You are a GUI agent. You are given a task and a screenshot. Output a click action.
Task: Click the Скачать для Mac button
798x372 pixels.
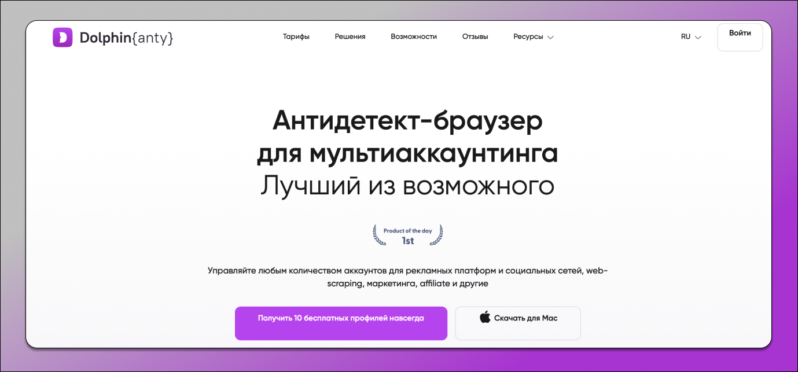(x=518, y=323)
